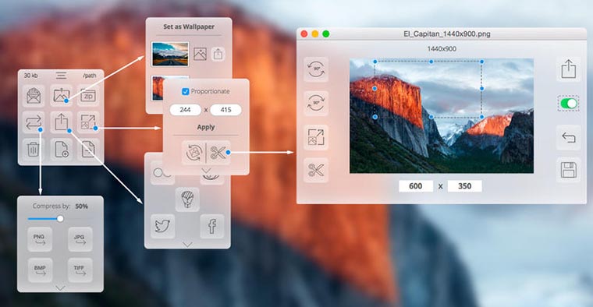Open the set-as-wallpaper picture icon in main panel
This screenshot has width=593, height=307.
[61, 96]
